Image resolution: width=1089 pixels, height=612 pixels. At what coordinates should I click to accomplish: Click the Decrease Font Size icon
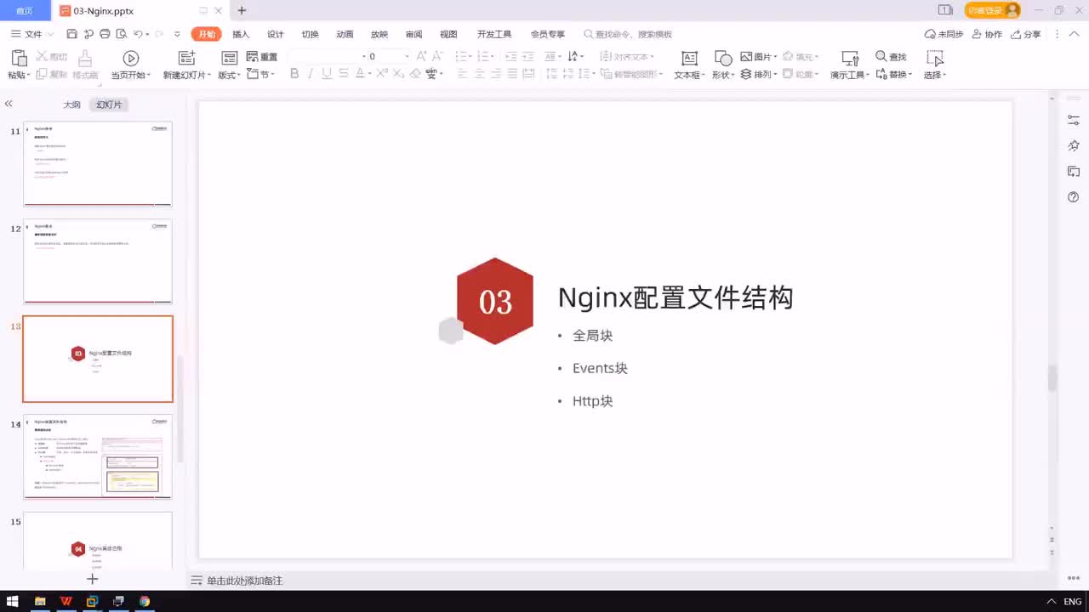pyautogui.click(x=438, y=56)
